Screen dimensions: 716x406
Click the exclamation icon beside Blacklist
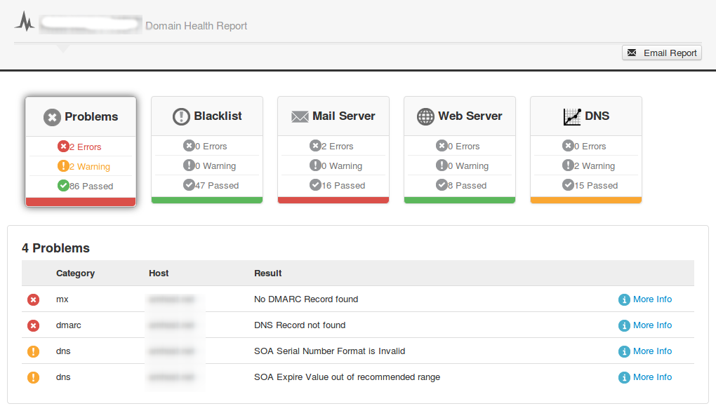tap(182, 117)
